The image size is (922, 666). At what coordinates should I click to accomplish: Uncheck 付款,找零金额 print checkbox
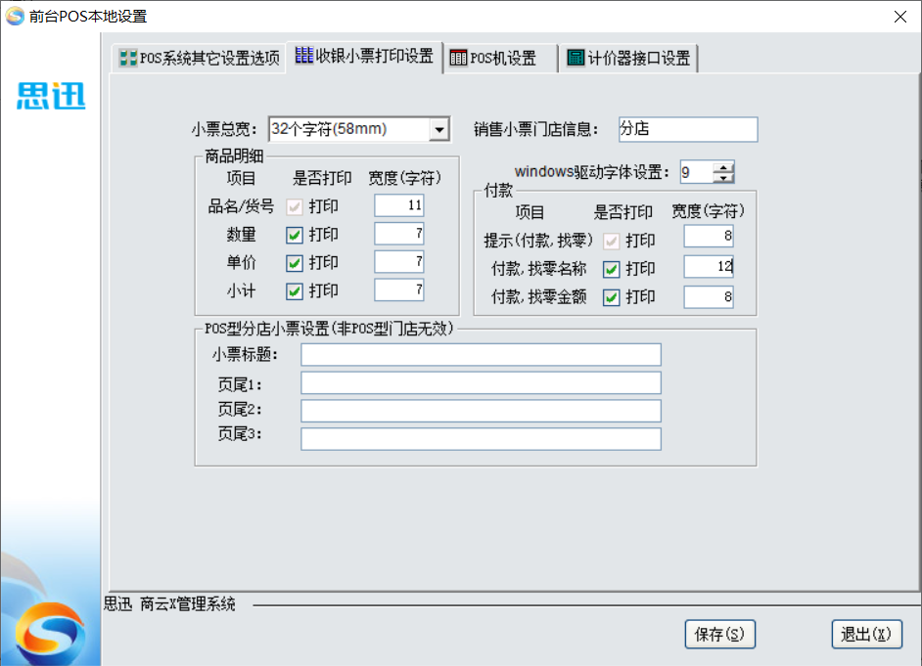point(612,297)
